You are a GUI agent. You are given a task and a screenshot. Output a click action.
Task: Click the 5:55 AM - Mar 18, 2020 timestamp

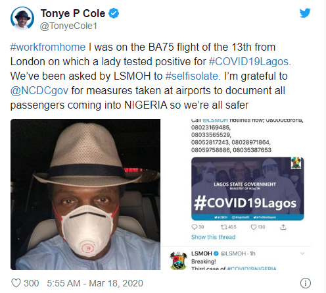pyautogui.click(x=95, y=283)
